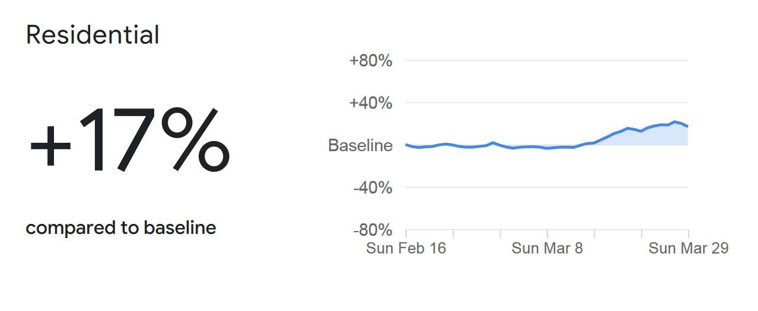Select the highest peak of the blue trend line

(x=675, y=121)
